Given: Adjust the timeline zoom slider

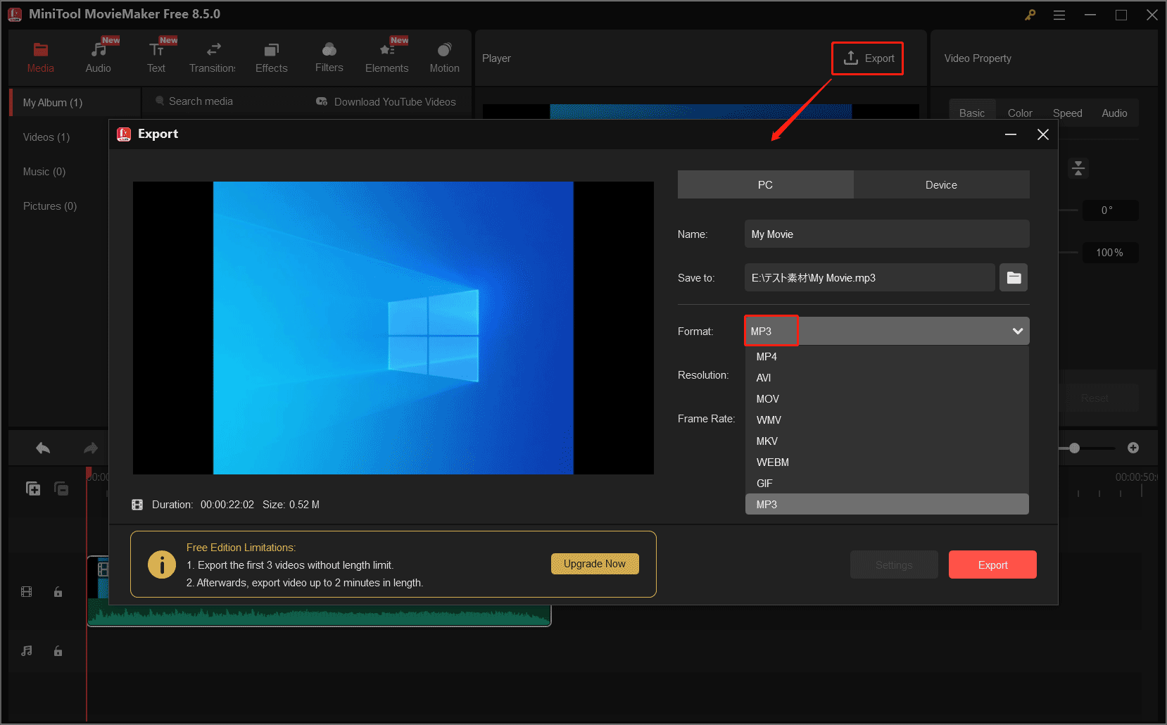Looking at the screenshot, I should [1075, 448].
